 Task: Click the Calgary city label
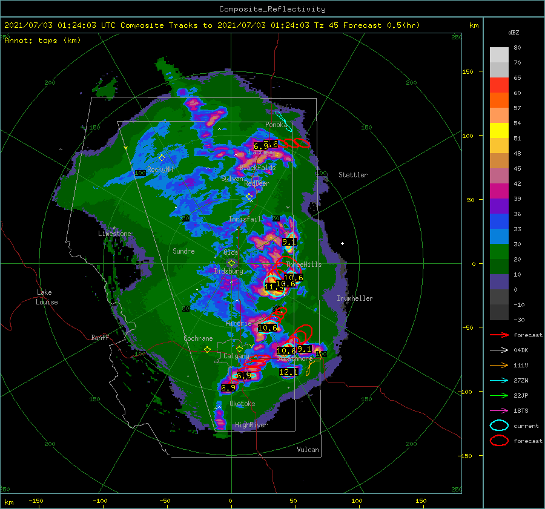(x=236, y=356)
